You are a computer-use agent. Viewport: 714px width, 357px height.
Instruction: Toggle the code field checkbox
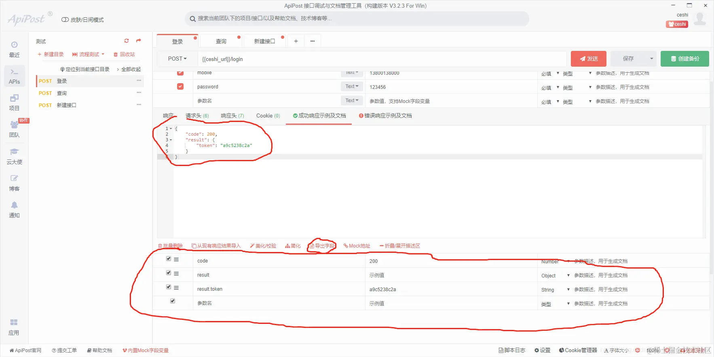169,259
